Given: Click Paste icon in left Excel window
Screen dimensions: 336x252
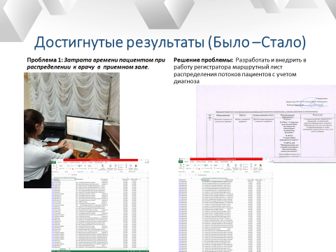Looking at the screenshot, I should [x=54, y=166].
